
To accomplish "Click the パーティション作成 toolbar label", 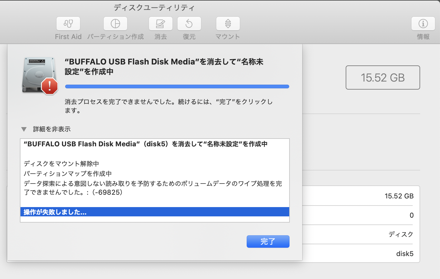I will (115, 37).
